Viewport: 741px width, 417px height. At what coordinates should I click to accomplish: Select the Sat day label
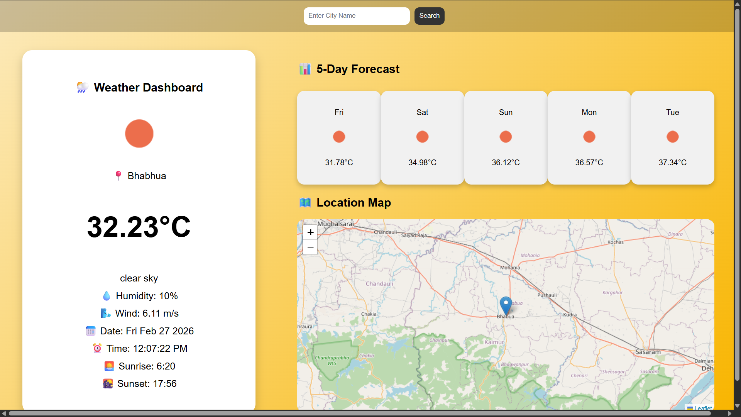(422, 112)
